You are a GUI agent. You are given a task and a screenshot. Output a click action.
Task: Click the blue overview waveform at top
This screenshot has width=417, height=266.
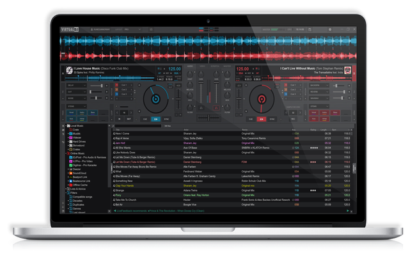(208, 41)
